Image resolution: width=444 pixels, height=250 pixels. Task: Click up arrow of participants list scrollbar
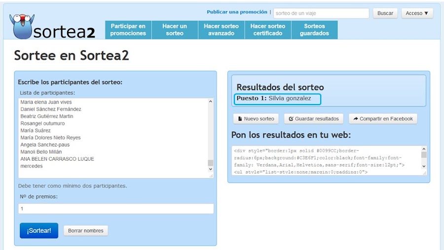coord(210,102)
